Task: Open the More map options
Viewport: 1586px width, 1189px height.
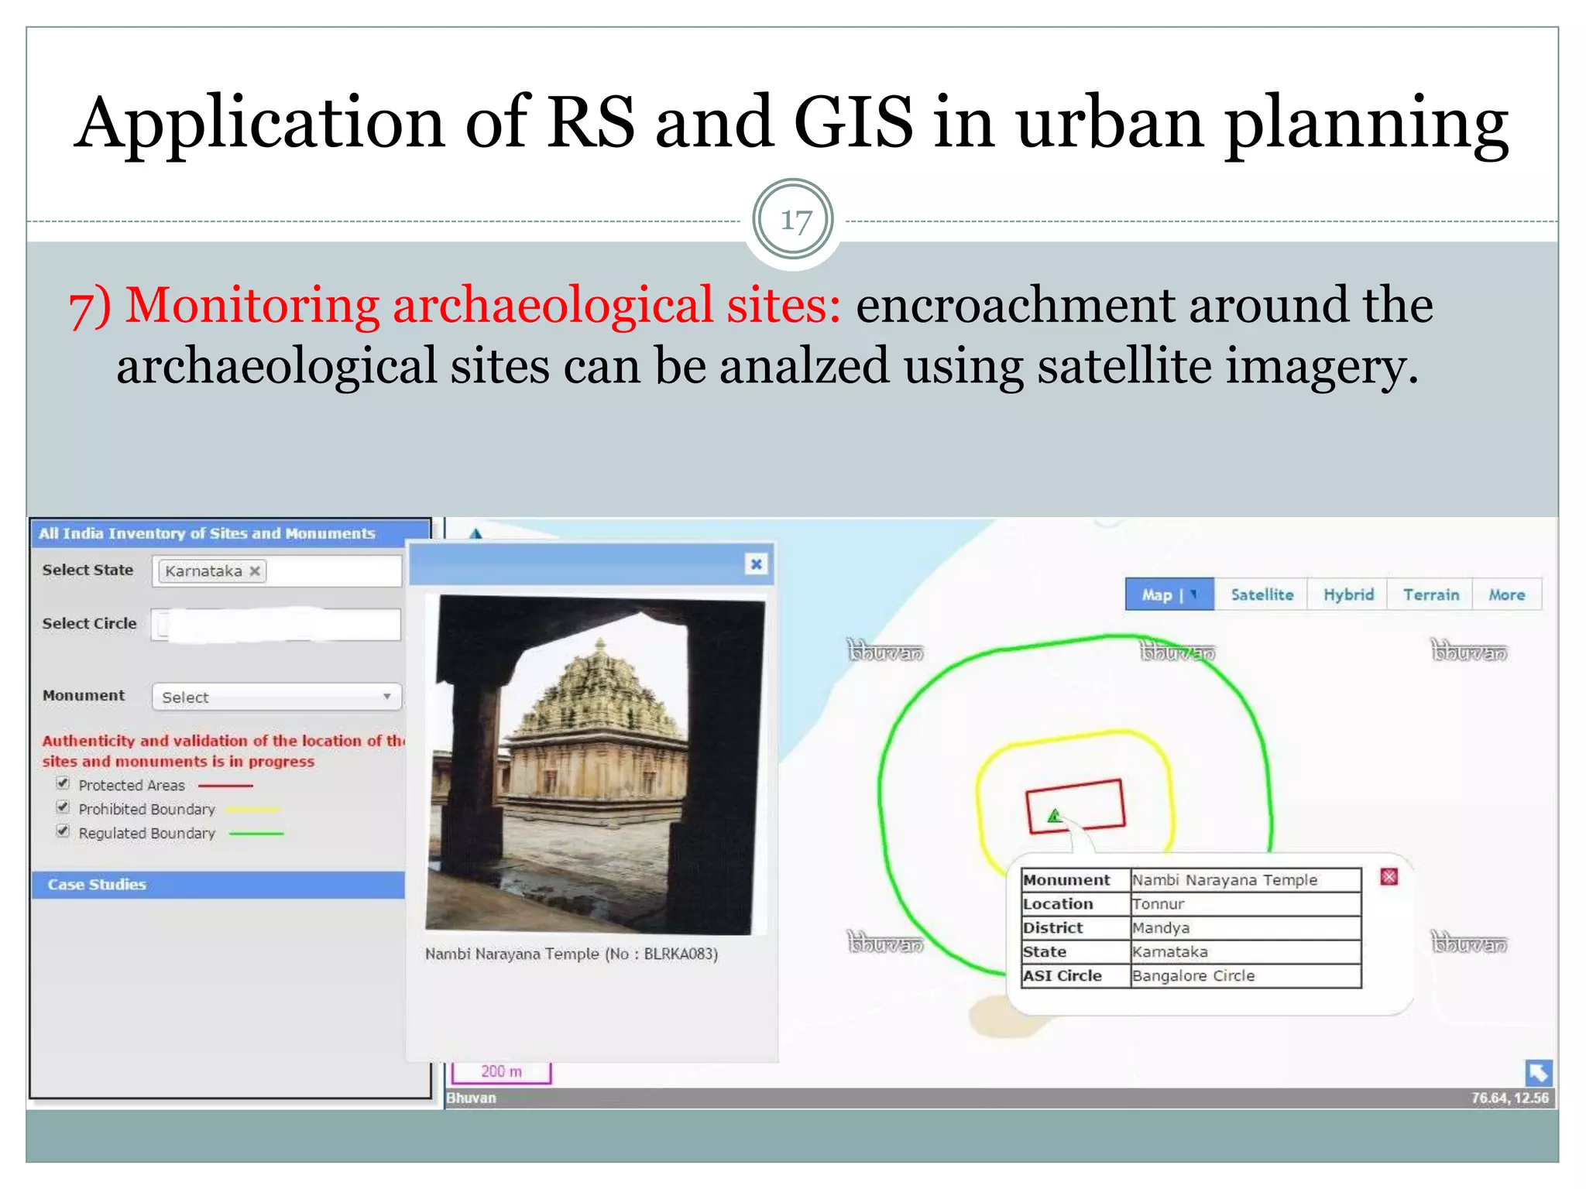Action: tap(1506, 594)
